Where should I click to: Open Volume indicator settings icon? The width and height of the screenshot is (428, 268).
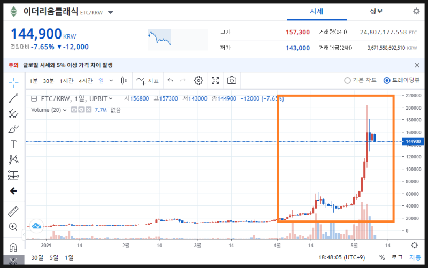pyautogui.click(x=81, y=110)
